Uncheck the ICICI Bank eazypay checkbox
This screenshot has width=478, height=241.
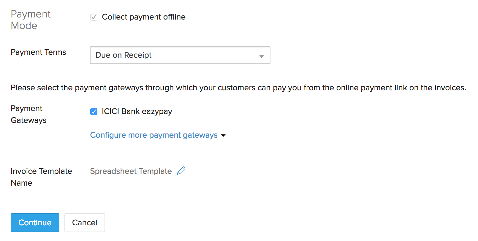click(x=94, y=112)
